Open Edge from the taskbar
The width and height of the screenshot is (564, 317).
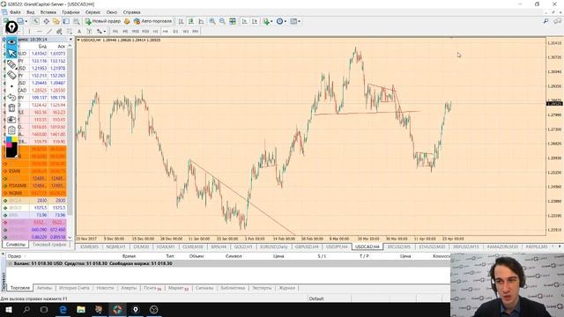(63, 309)
